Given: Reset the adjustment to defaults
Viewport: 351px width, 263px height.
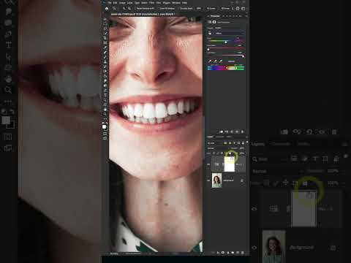Looking at the screenshot, I should 232,131.
